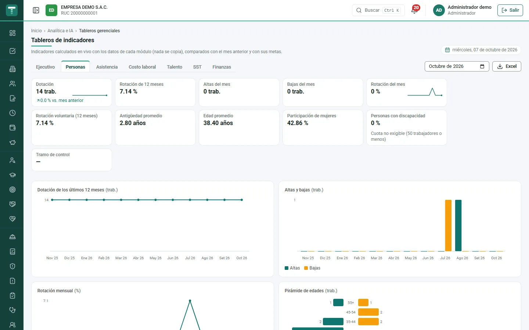
Task: Open the handshake icon in sidebar
Action: 12,204
